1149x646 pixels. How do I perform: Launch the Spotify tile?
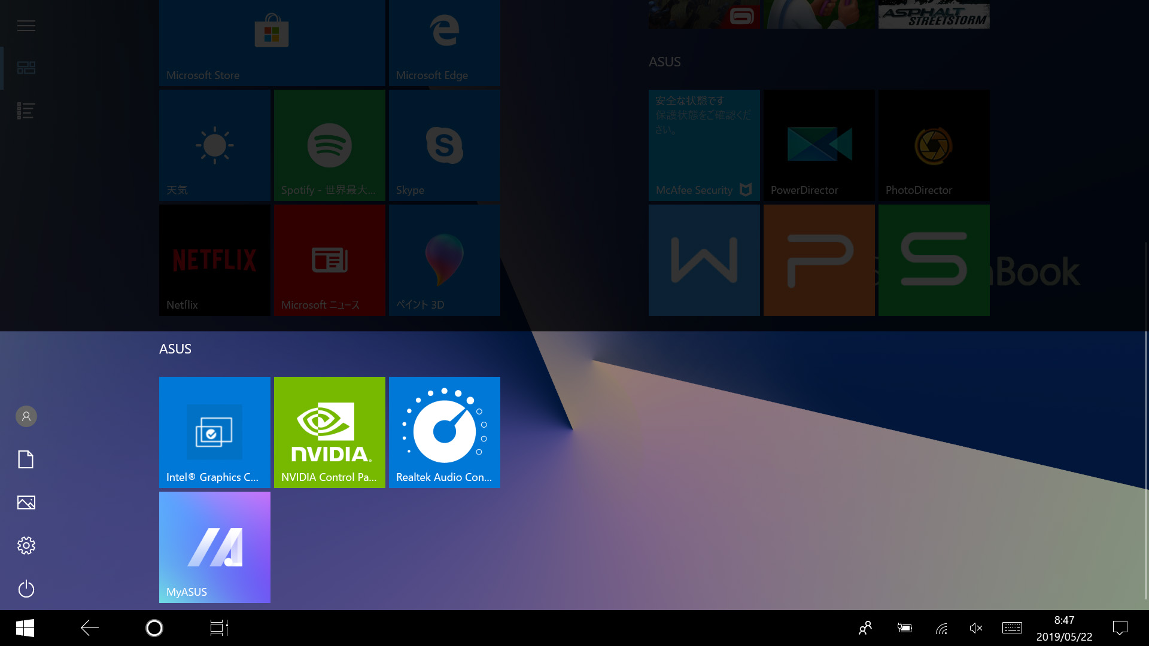coord(329,145)
